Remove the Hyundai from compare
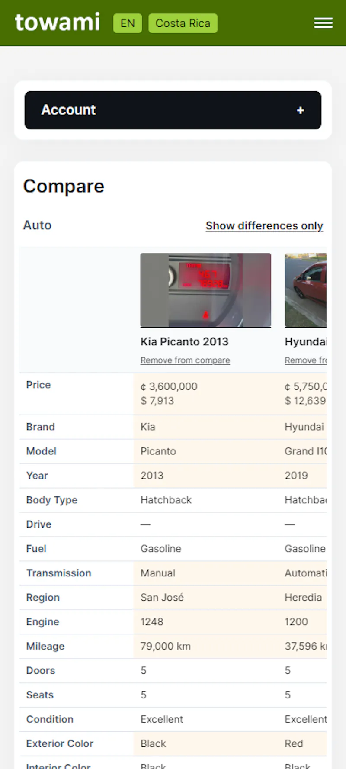The height and width of the screenshot is (769, 346). tap(305, 360)
